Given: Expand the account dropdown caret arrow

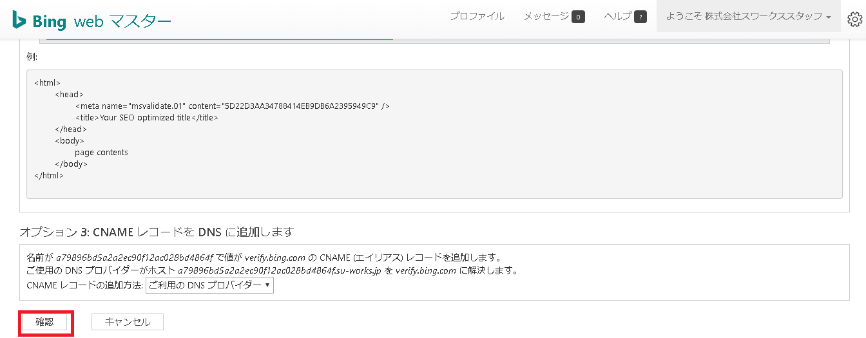Looking at the screenshot, I should pyautogui.click(x=828, y=17).
